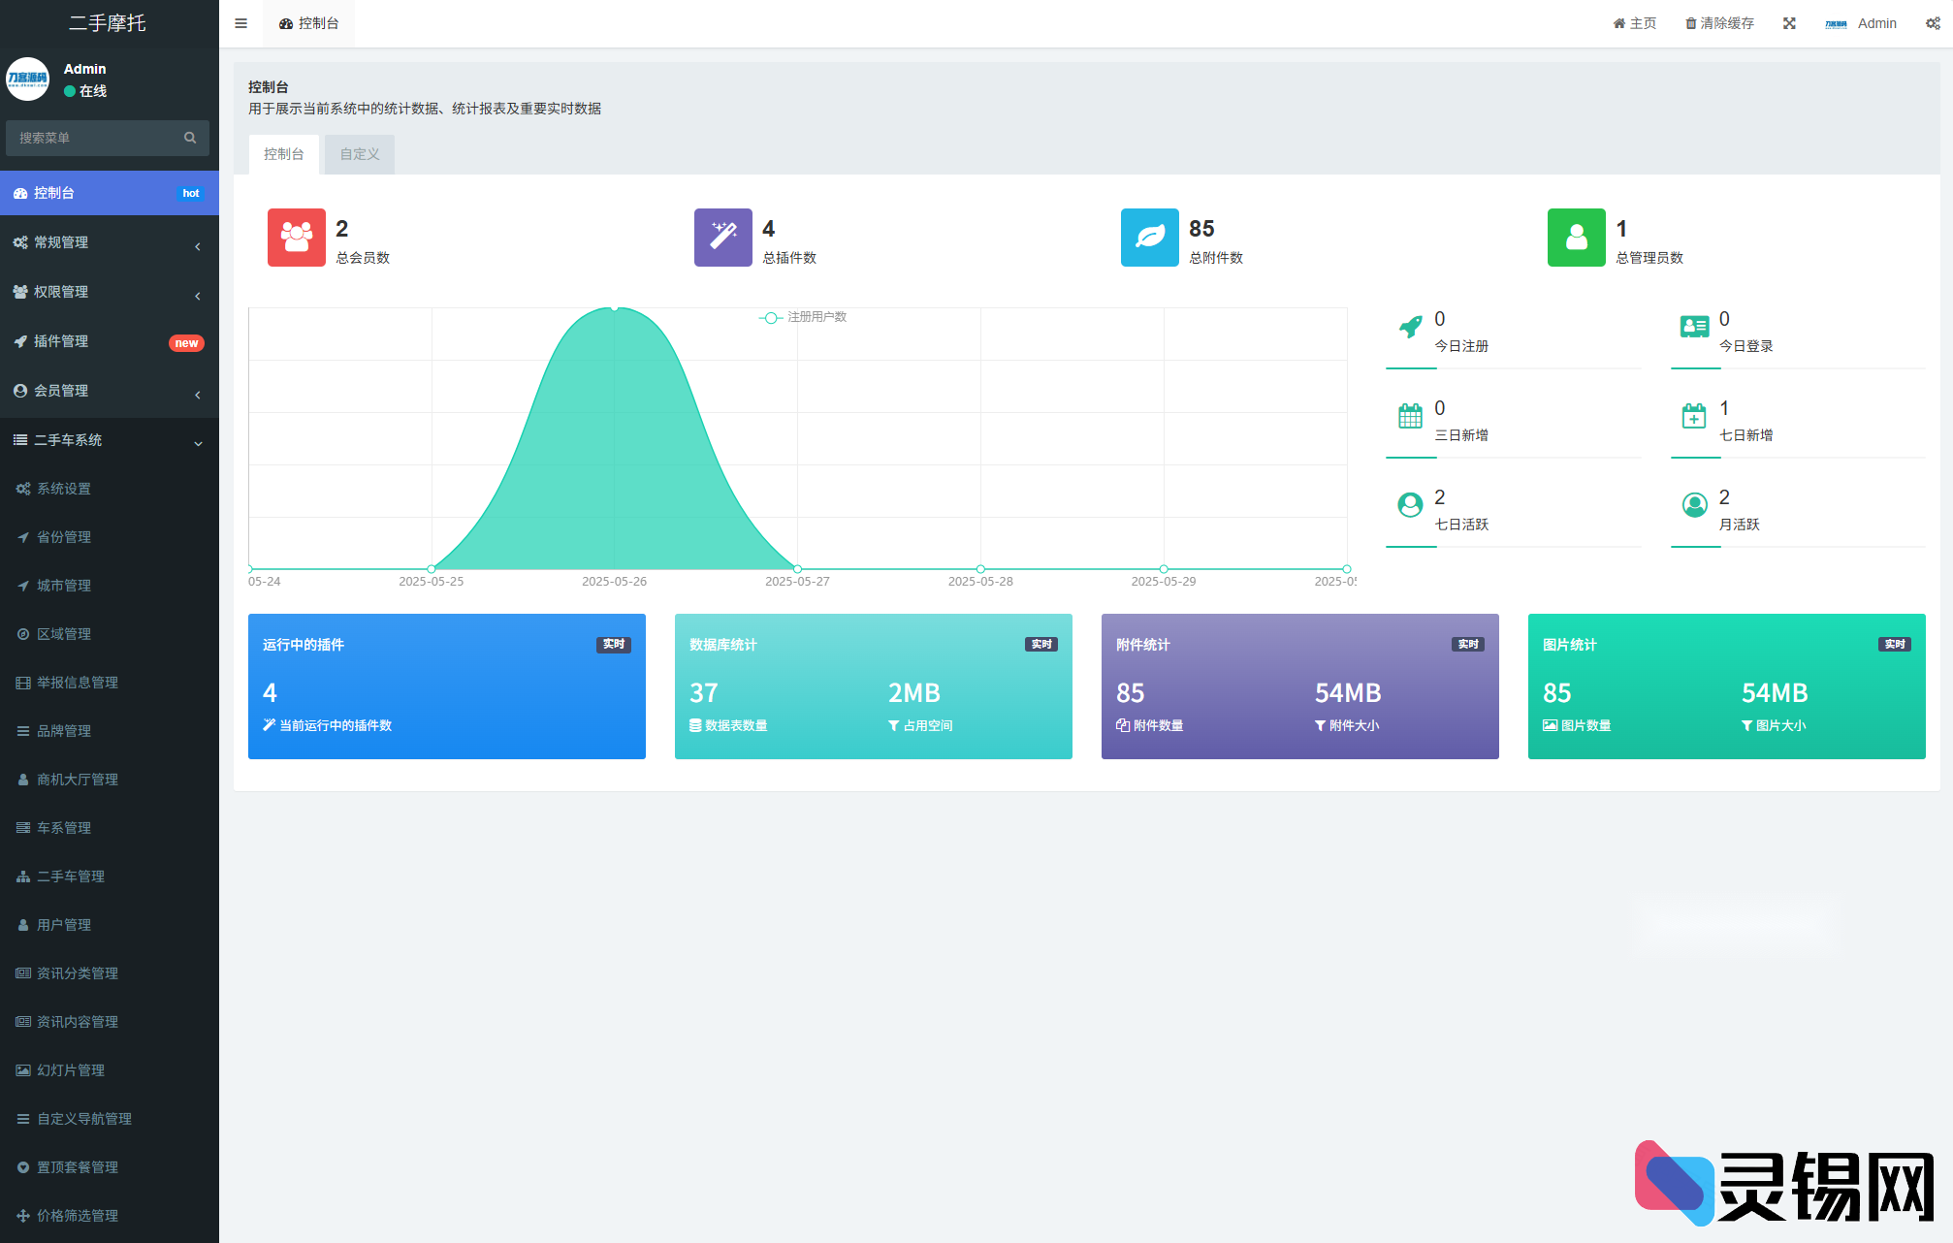1953x1243 pixels.
Task: Focus the 搜索菜单 search input field
Action: (95, 138)
